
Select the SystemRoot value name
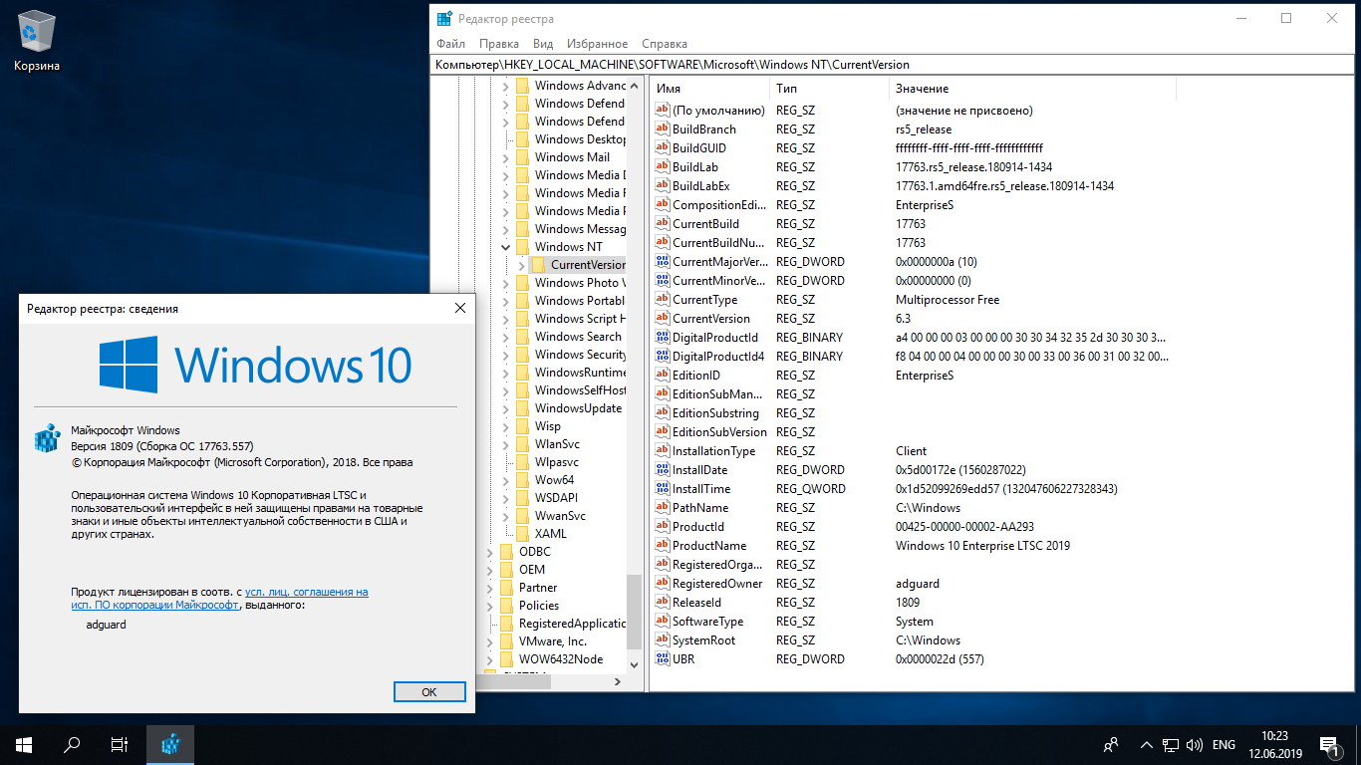(x=702, y=640)
